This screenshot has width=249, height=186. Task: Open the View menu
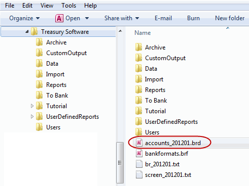(x=47, y=6)
